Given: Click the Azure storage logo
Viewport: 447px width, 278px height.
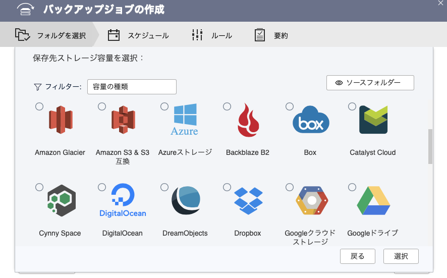Looking at the screenshot, I should [x=185, y=120].
